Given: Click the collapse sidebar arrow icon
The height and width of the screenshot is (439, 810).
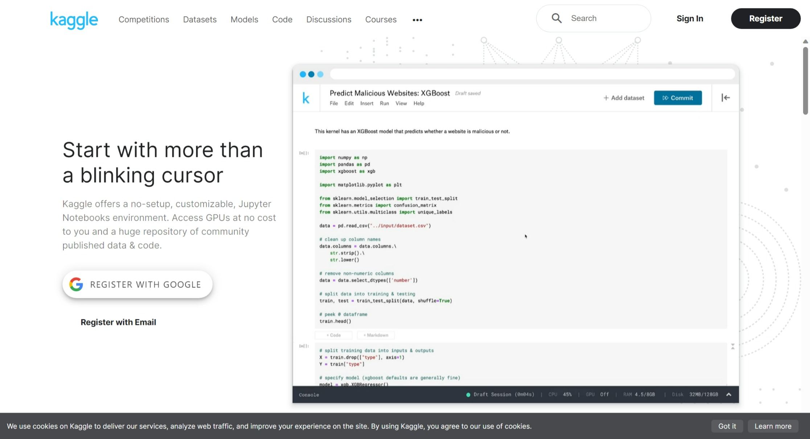Looking at the screenshot, I should 725,98.
